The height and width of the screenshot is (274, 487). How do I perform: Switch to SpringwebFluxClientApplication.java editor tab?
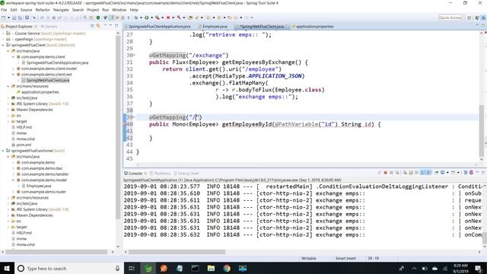pyautogui.click(x=159, y=27)
